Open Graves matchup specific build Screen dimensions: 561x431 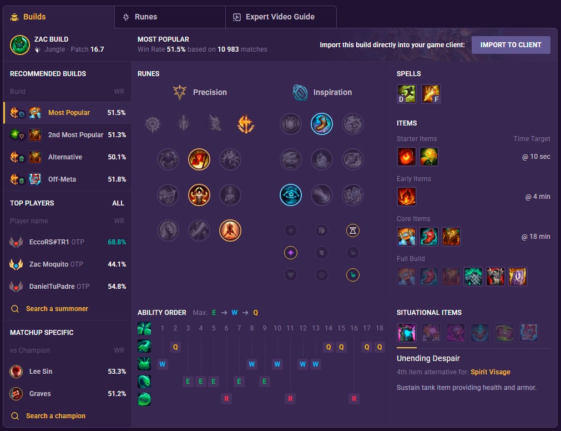(x=67, y=394)
